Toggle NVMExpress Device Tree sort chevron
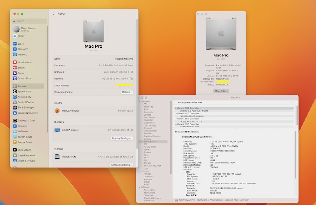The image size is (316, 205). pos(292,102)
